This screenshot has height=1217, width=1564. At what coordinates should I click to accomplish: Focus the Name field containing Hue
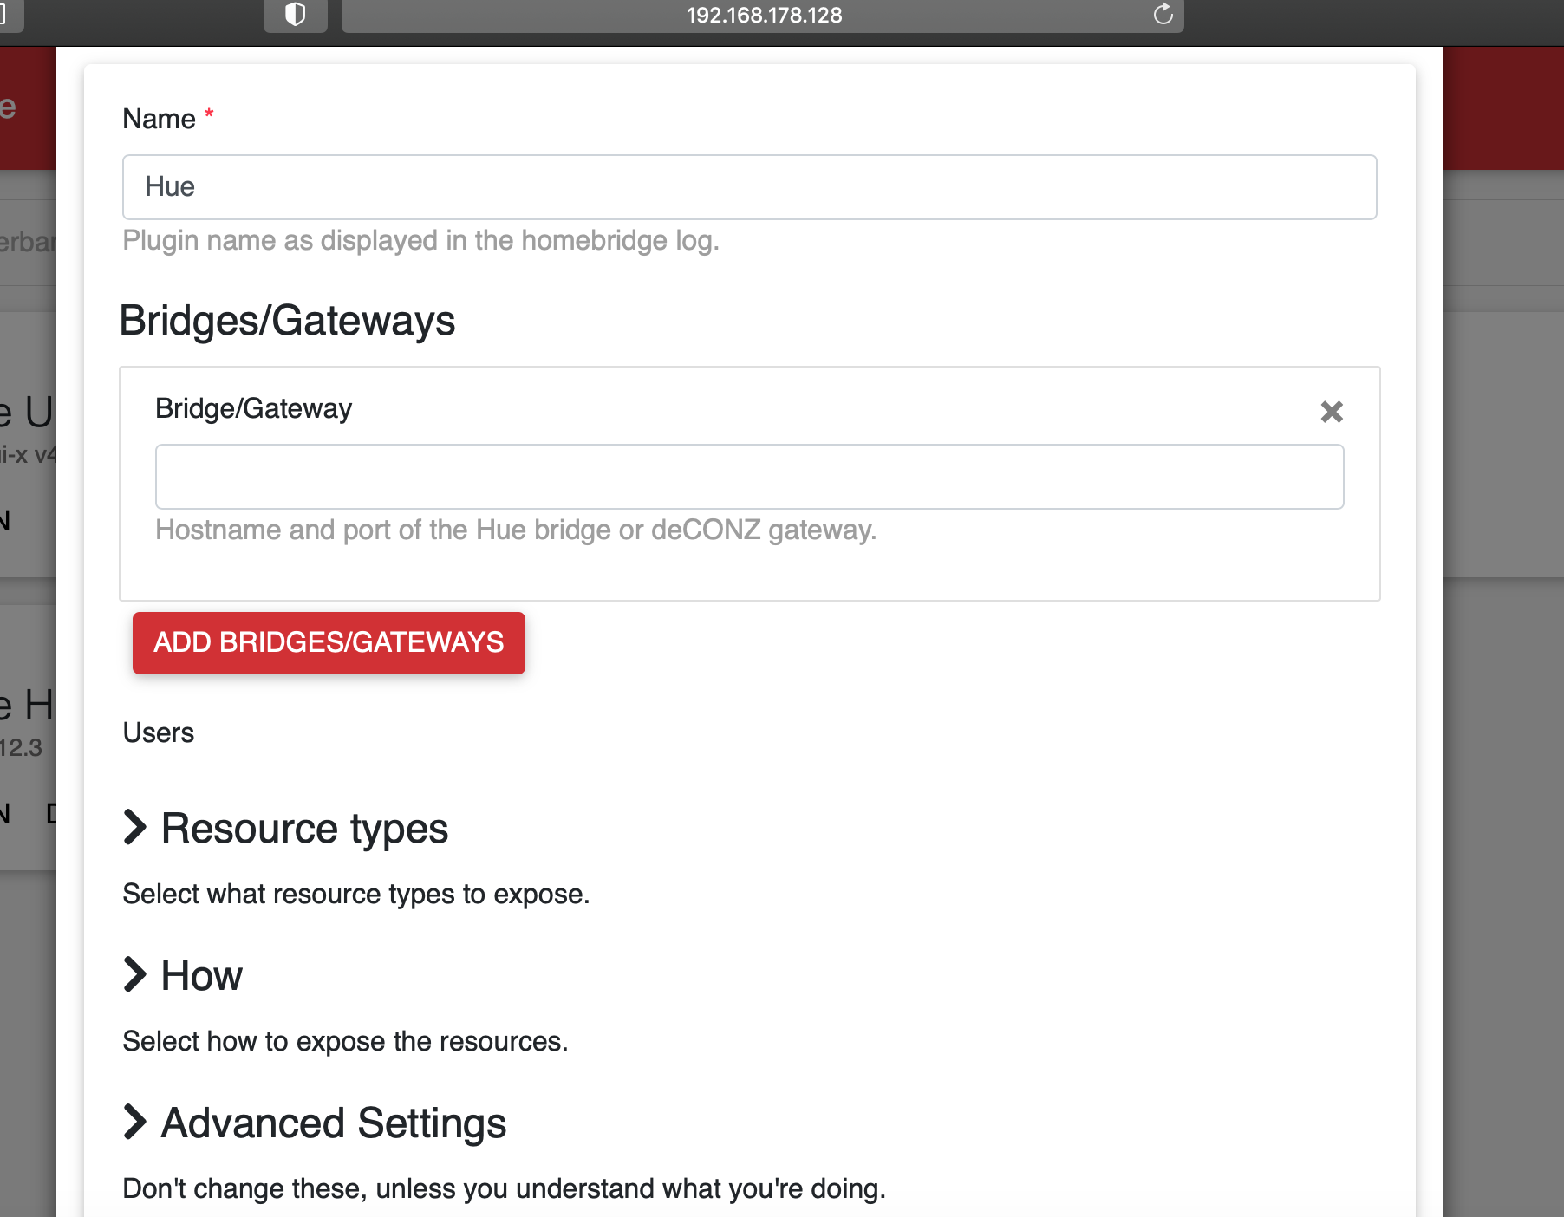pos(749,187)
